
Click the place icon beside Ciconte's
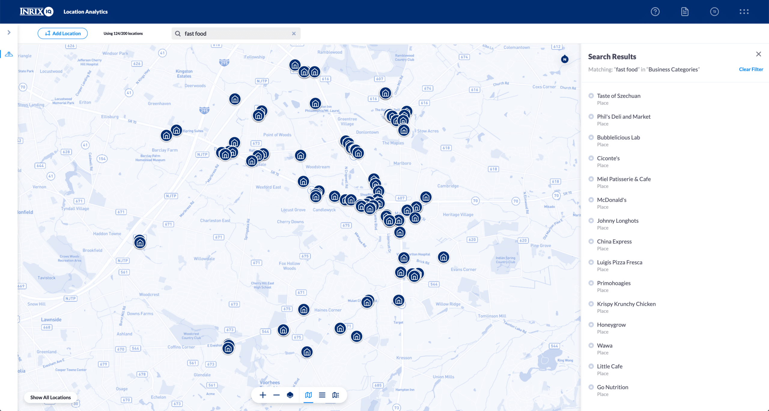pyautogui.click(x=591, y=158)
